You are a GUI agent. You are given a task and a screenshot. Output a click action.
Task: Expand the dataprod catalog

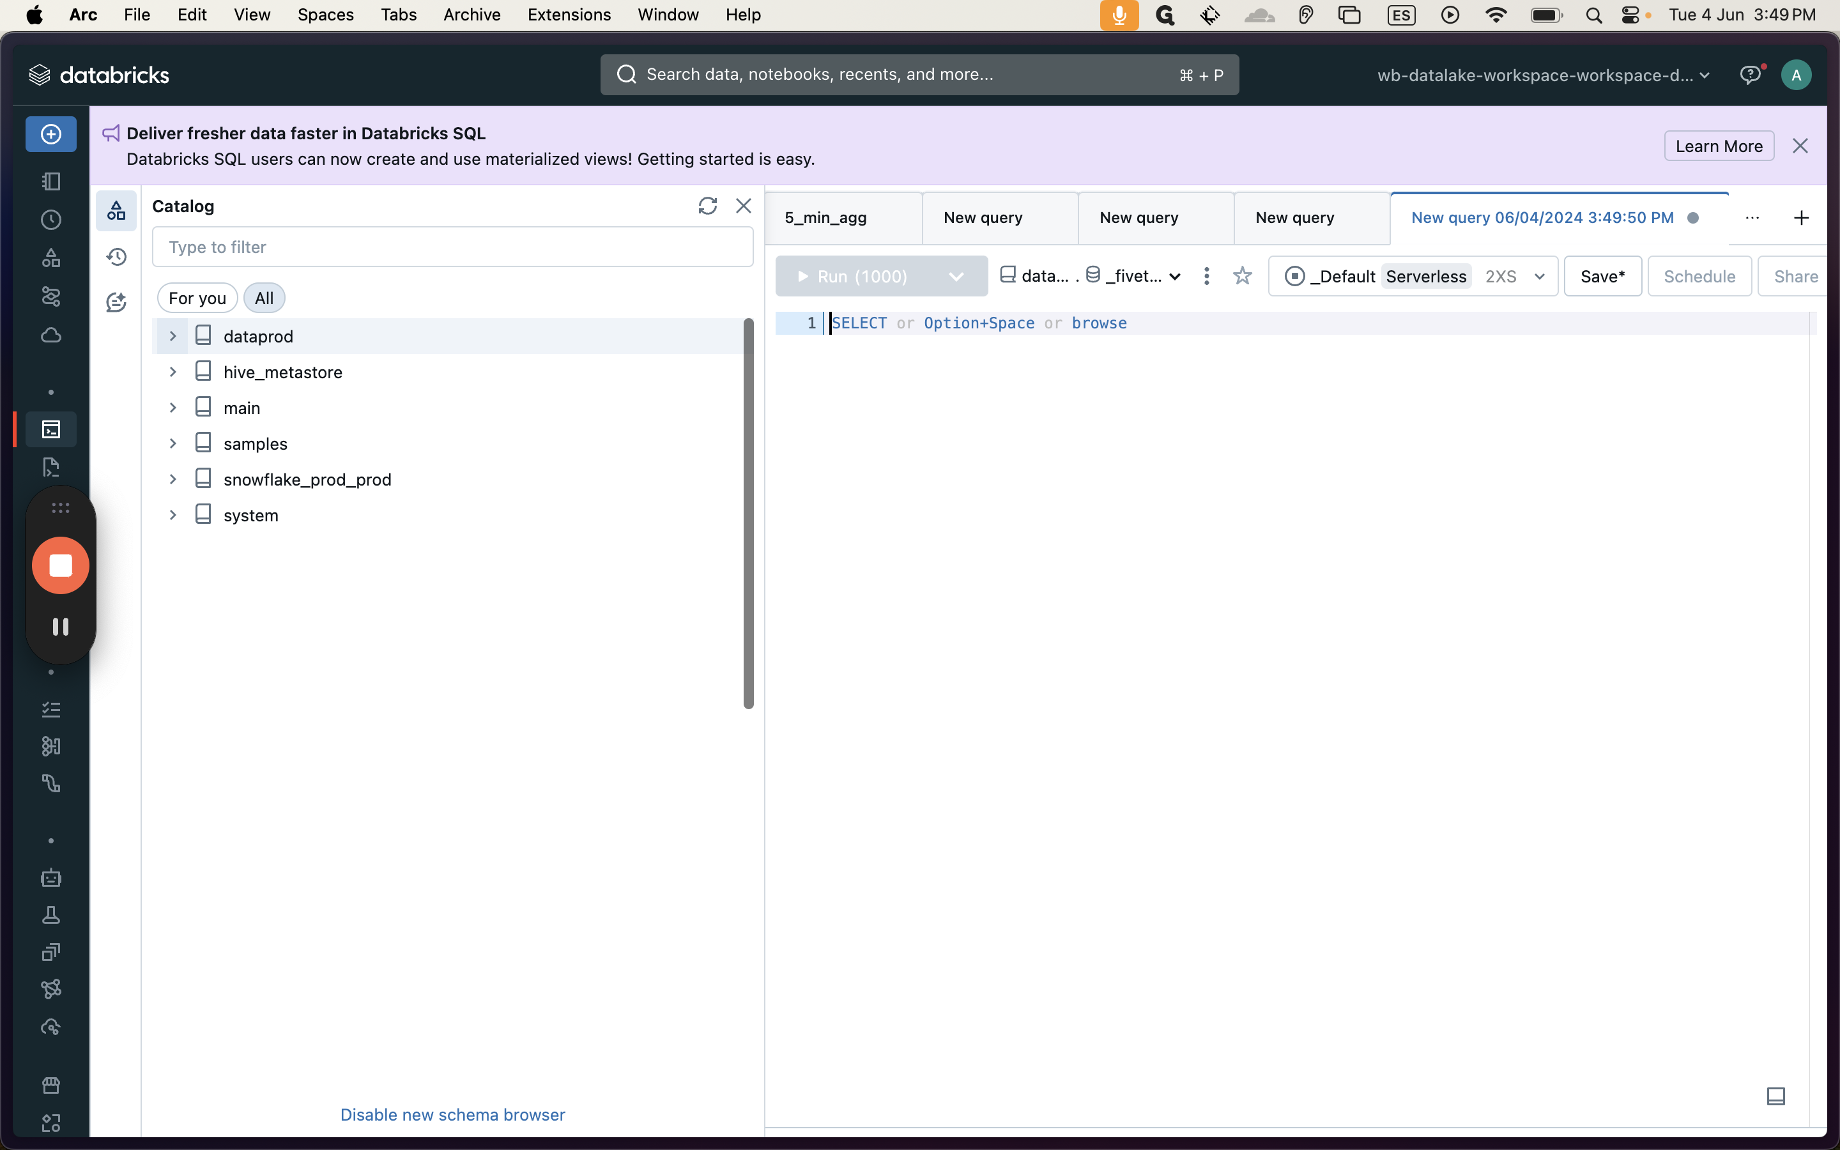point(172,336)
